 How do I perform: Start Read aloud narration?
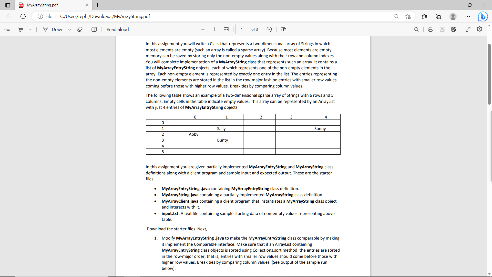coord(118,29)
